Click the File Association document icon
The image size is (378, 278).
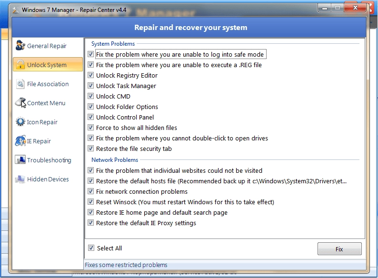point(20,84)
